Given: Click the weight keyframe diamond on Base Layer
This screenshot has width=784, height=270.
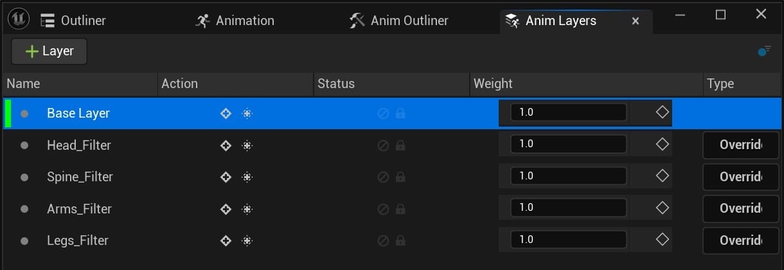Looking at the screenshot, I should (662, 113).
